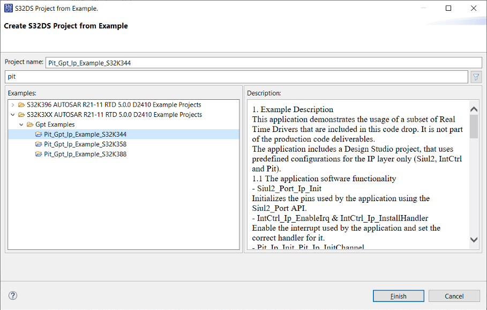
Task: Click the Cancel button
Action: pyautogui.click(x=454, y=296)
